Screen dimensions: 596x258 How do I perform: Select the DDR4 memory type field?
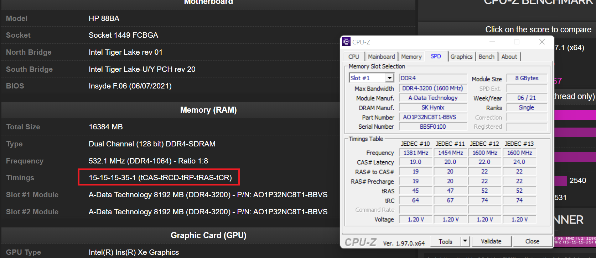pyautogui.click(x=433, y=78)
